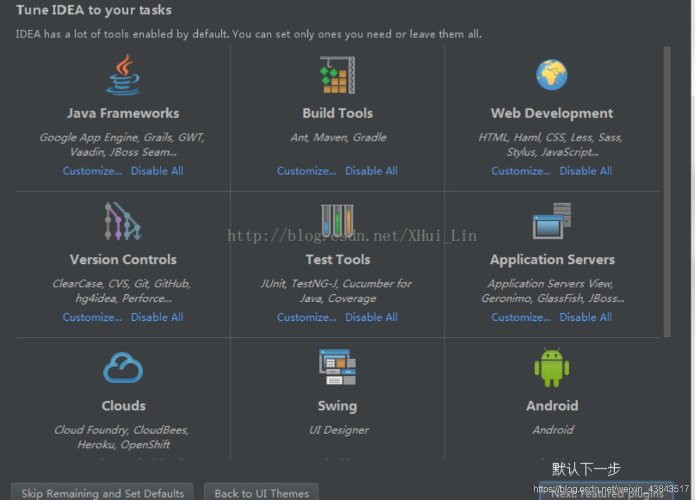Click 'Ant, Maven, Gradle' description
The image size is (695, 500).
[338, 137]
